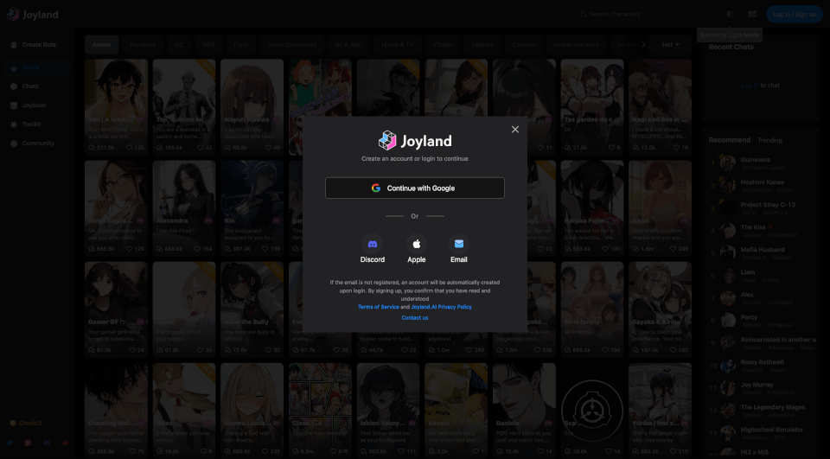830x459 pixels.
Task: Sign in using the Apple icon
Action: tap(417, 244)
